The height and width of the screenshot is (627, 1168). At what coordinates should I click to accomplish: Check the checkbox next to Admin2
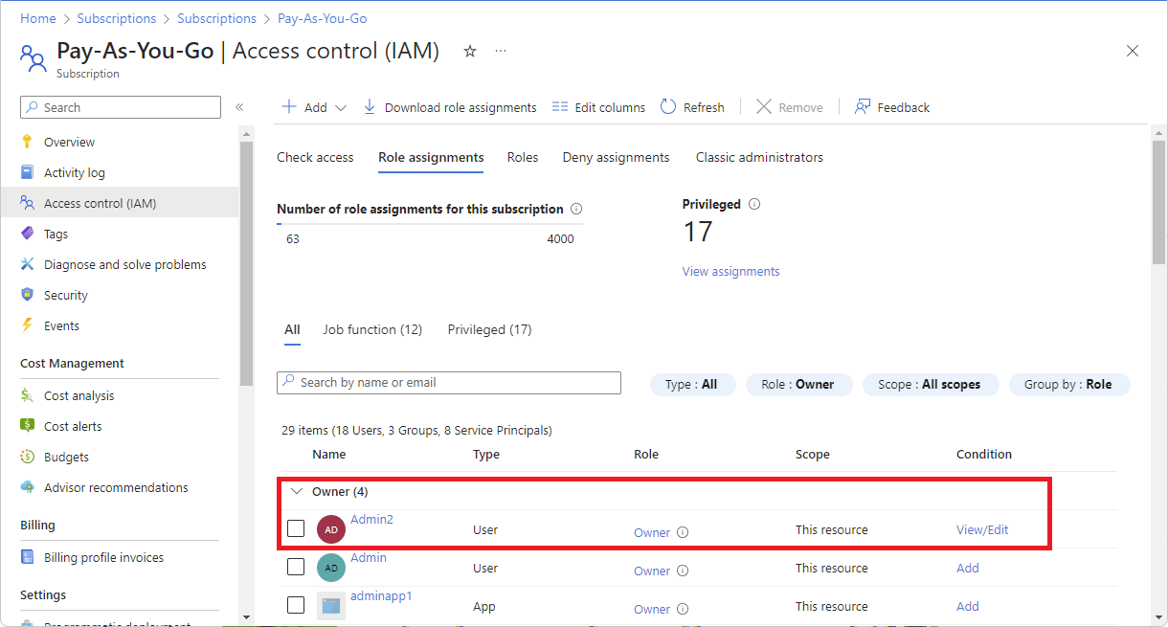pos(296,529)
